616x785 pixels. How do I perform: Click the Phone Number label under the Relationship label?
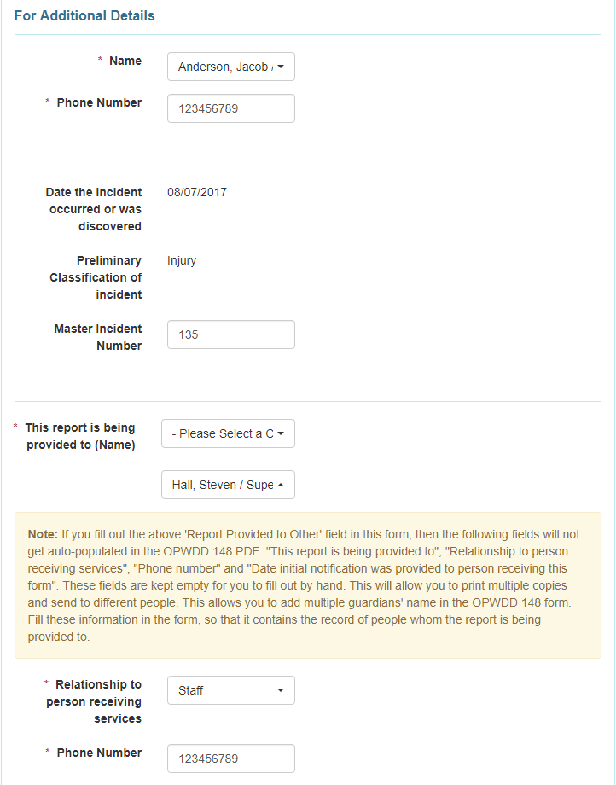click(x=99, y=753)
